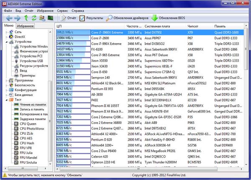Click the green Up arrow icon
Viewport: 251px width, 180px height.
click(x=26, y=18)
